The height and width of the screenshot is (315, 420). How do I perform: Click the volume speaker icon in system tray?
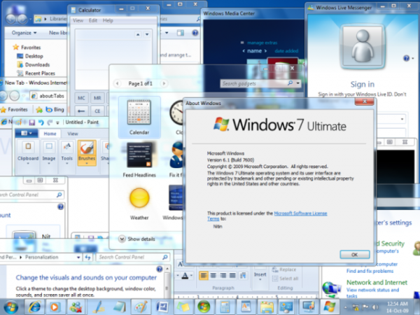coord(375,307)
